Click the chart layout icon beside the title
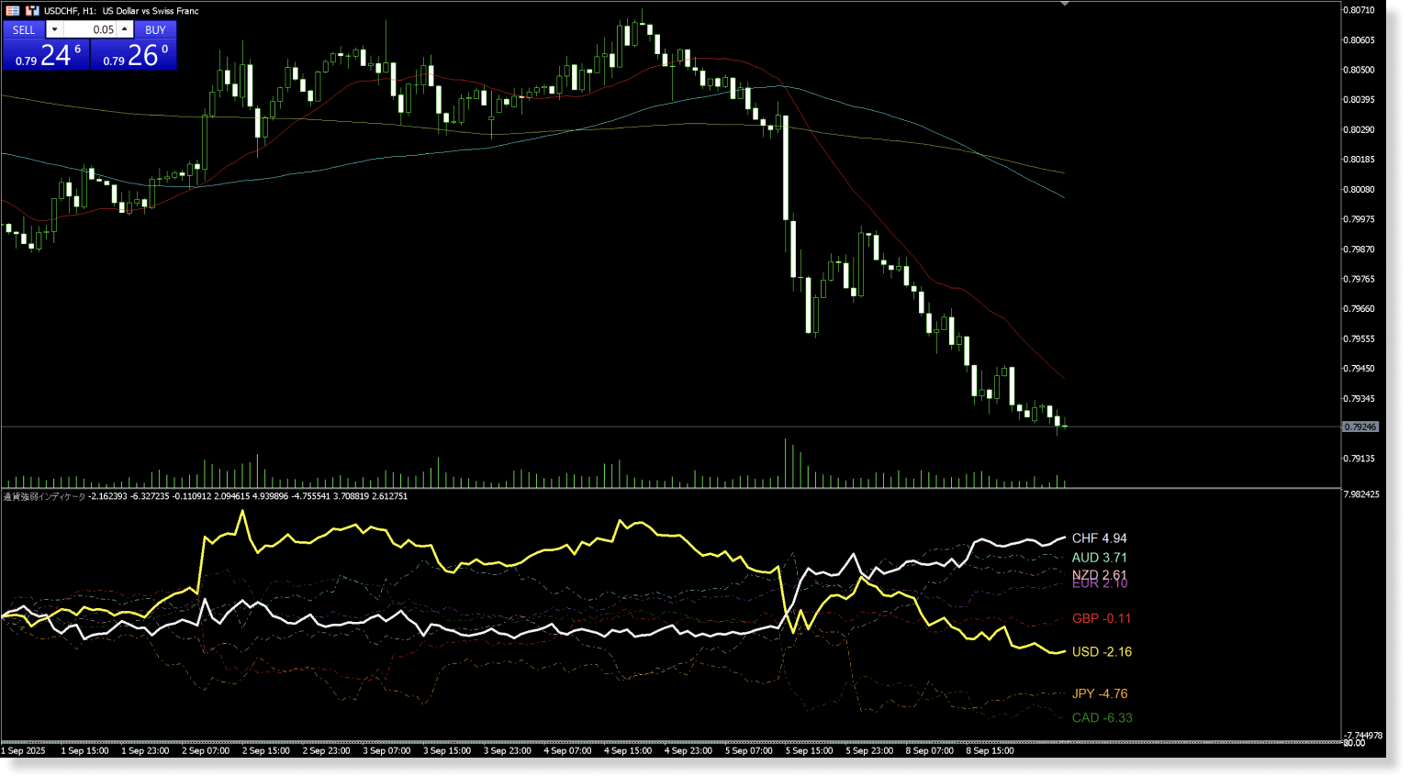The width and height of the screenshot is (1410, 776). tap(30, 10)
